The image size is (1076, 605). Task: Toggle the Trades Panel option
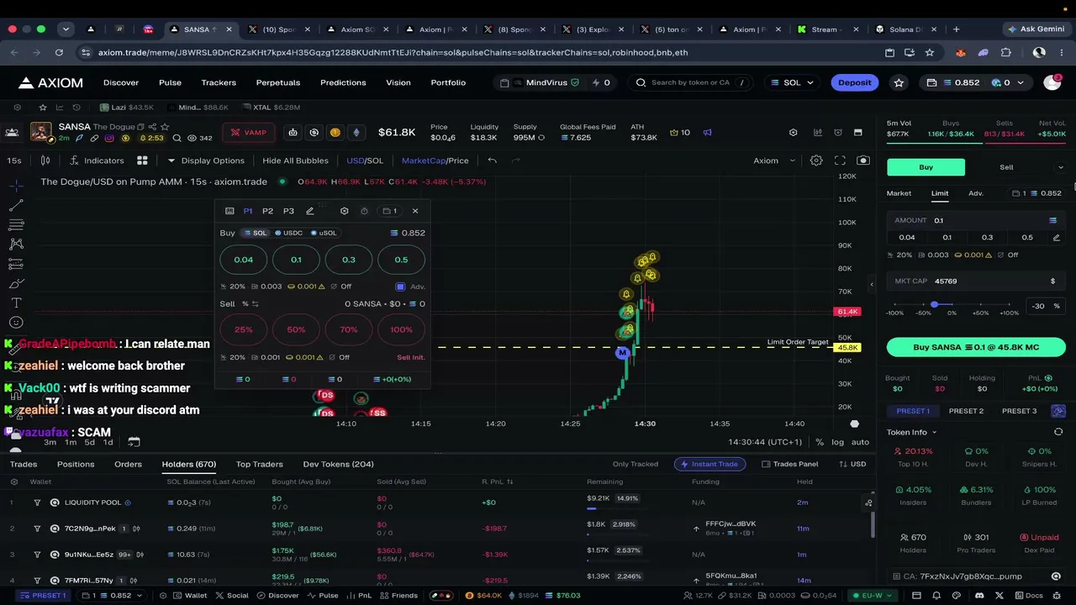point(789,464)
